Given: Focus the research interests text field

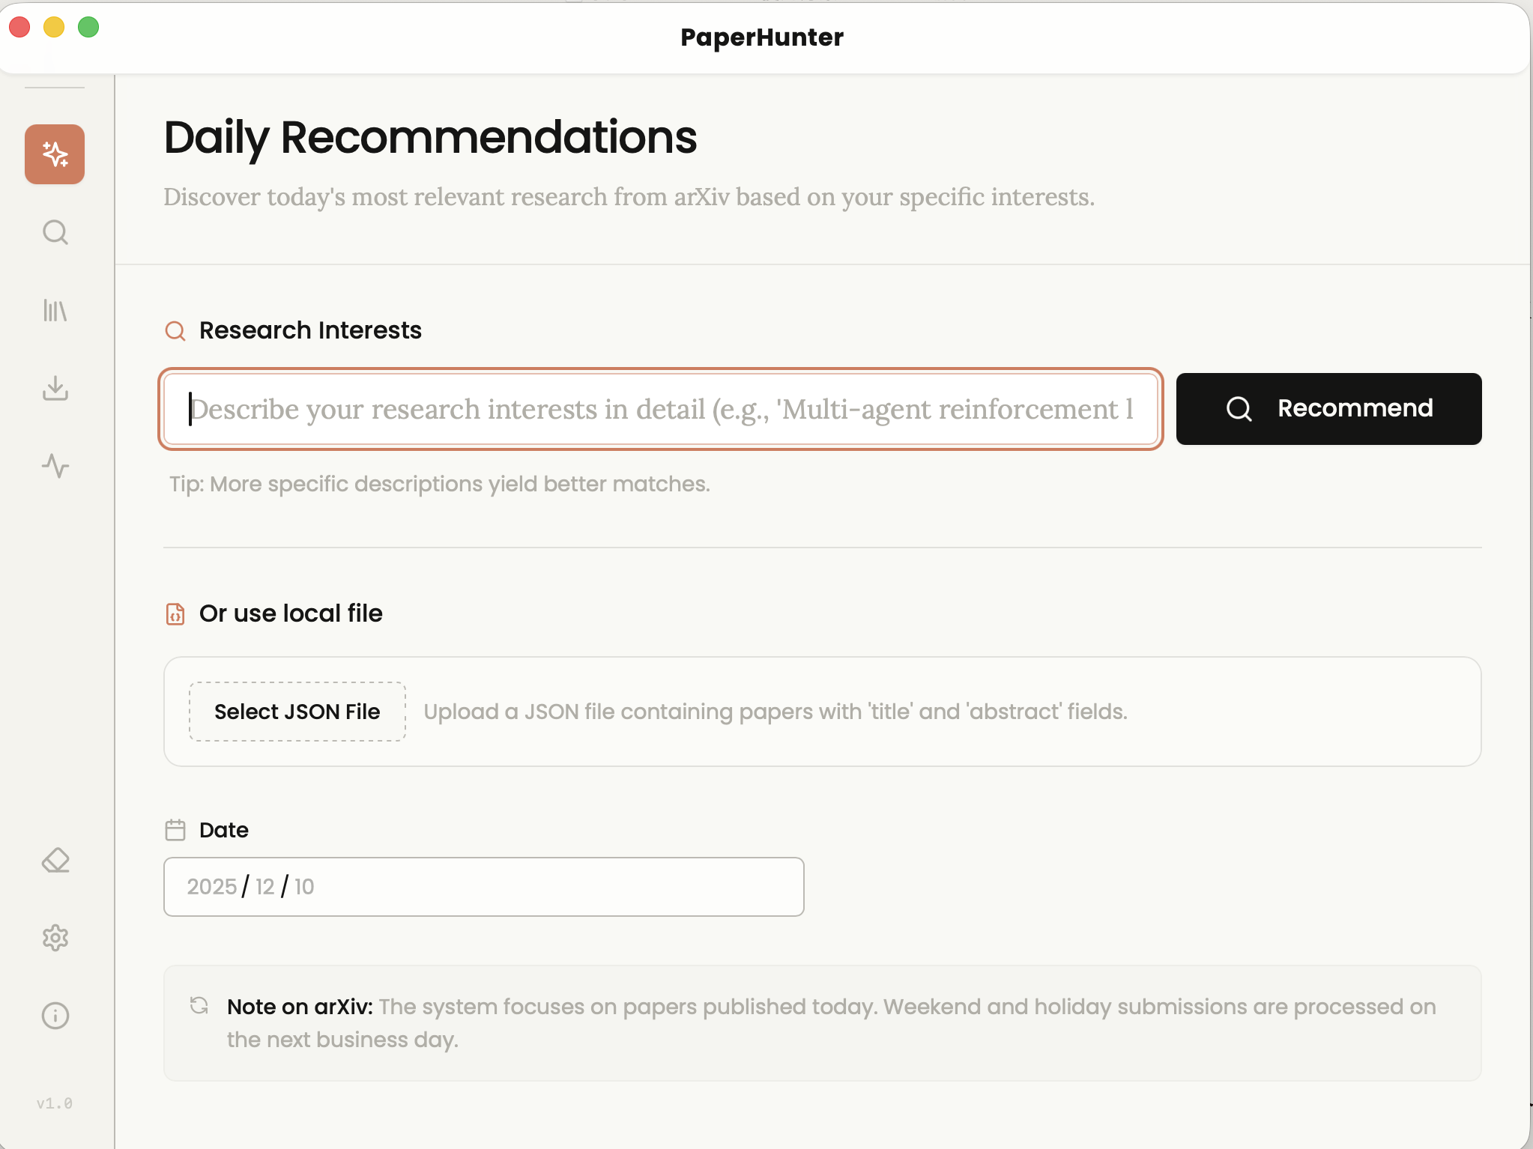Looking at the screenshot, I should click(x=659, y=409).
